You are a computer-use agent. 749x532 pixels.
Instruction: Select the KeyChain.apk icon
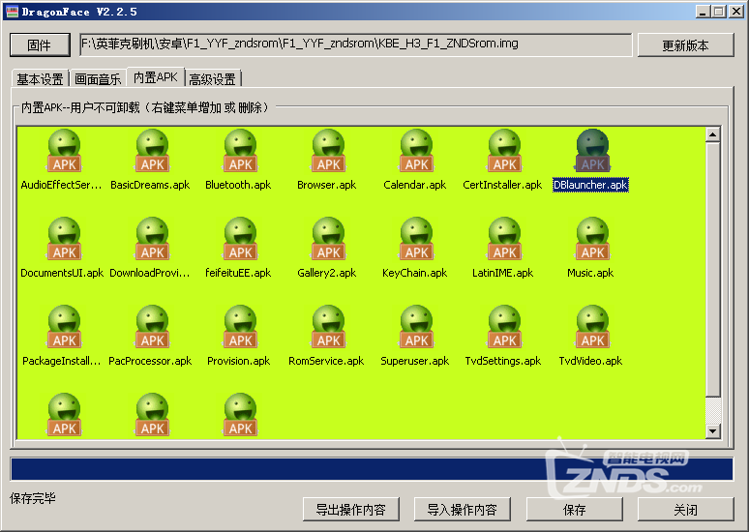pos(416,239)
